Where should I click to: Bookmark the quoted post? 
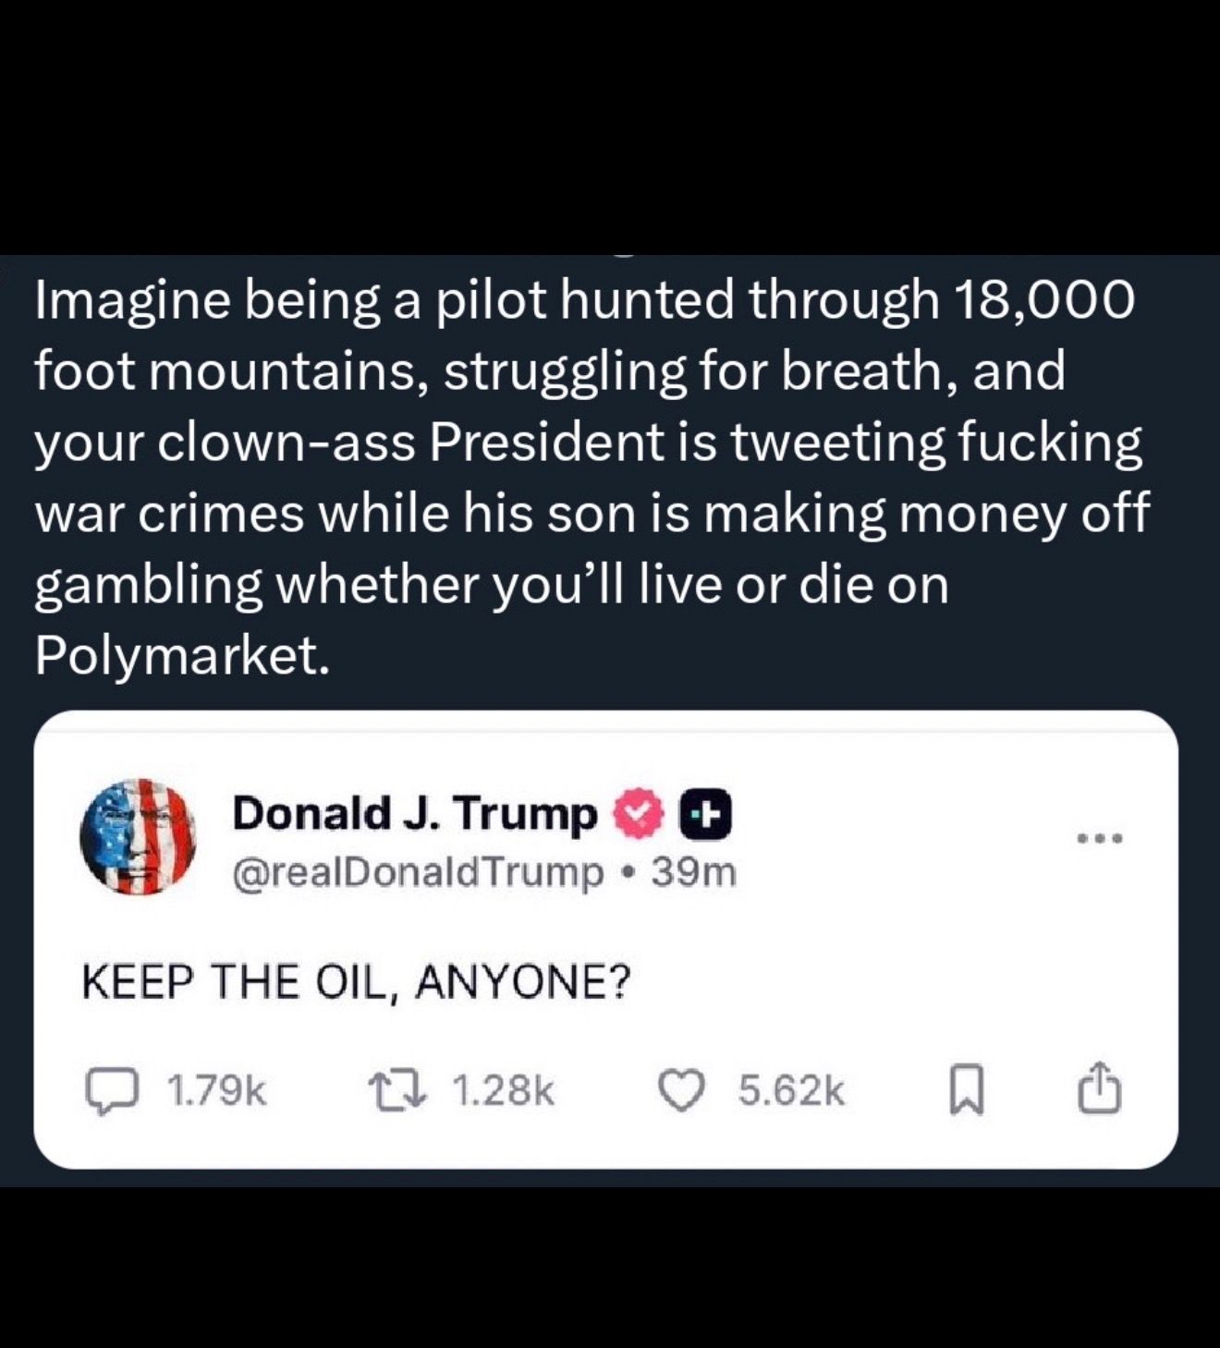967,1092
